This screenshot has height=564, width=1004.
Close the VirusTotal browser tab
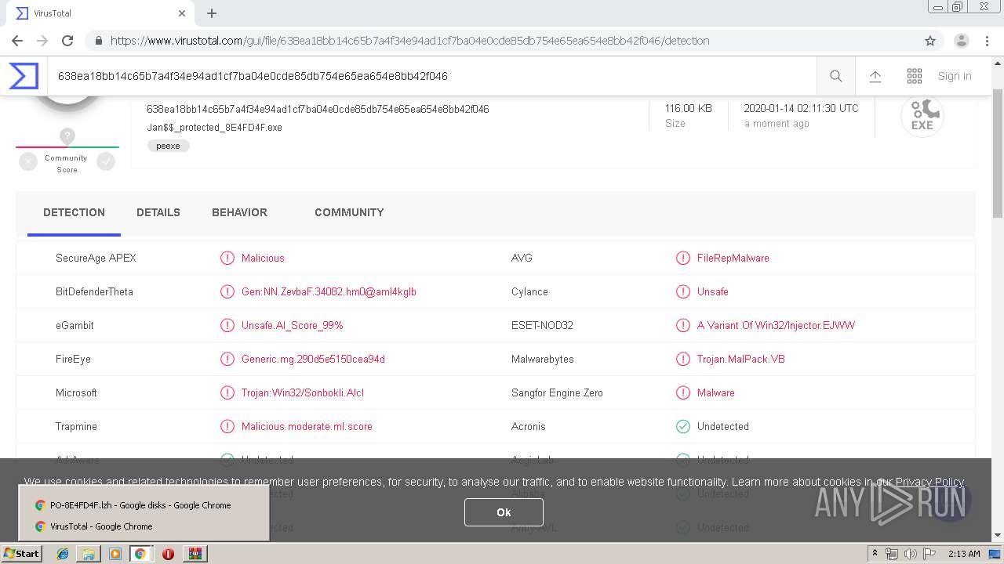click(x=182, y=13)
